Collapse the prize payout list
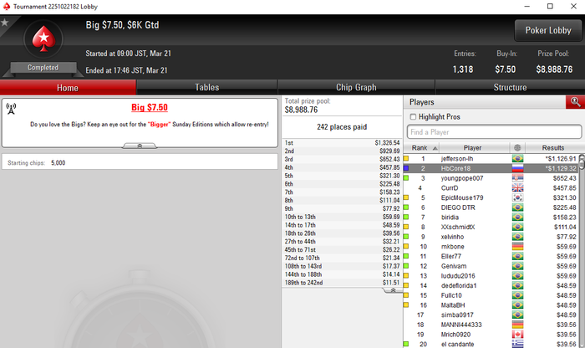585x348 pixels. 393,290
